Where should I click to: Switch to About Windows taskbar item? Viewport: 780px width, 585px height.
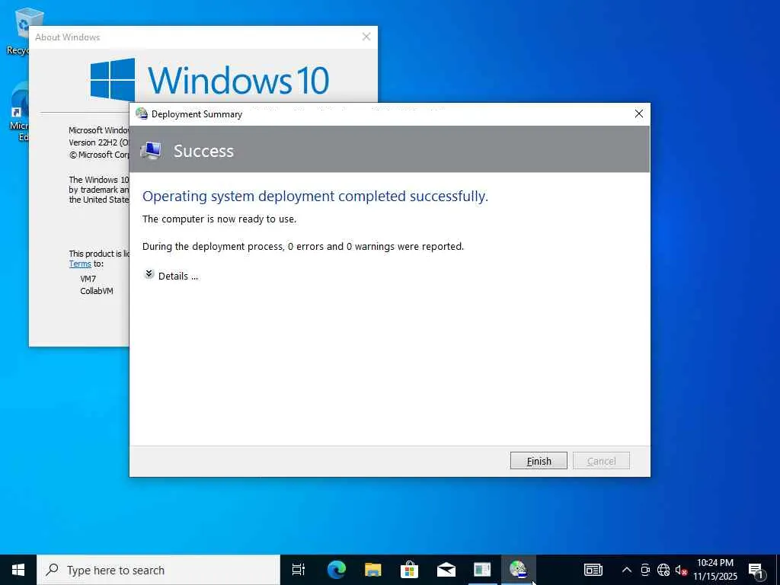[482, 570]
